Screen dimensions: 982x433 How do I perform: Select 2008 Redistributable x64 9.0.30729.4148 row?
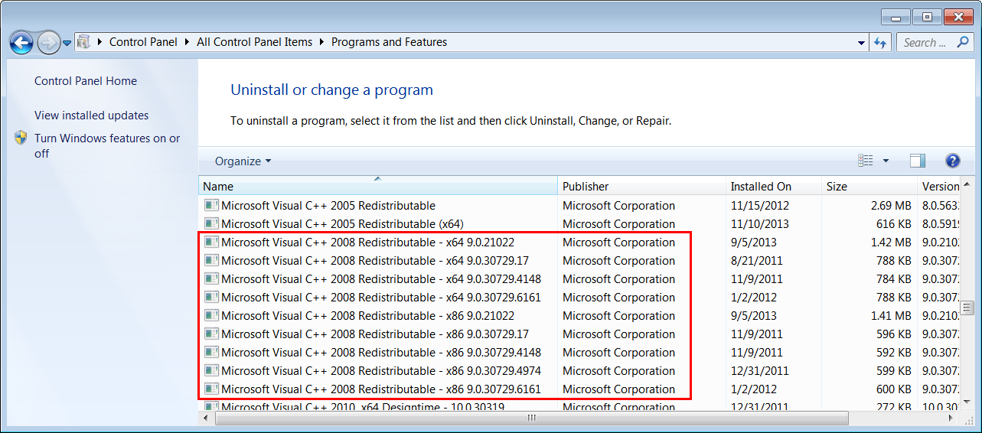(x=579, y=279)
